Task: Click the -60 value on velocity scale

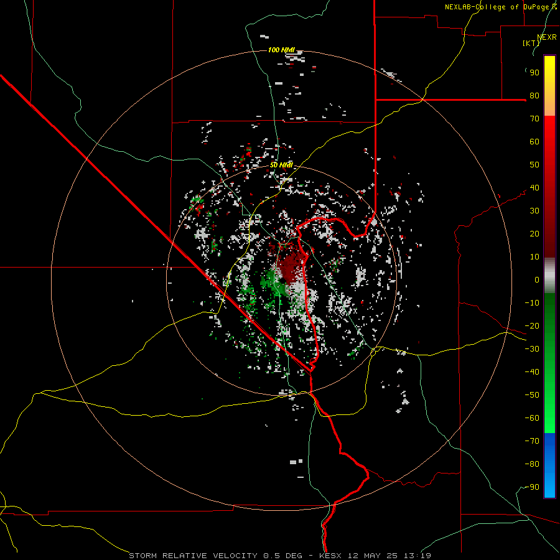Action: coord(532,418)
